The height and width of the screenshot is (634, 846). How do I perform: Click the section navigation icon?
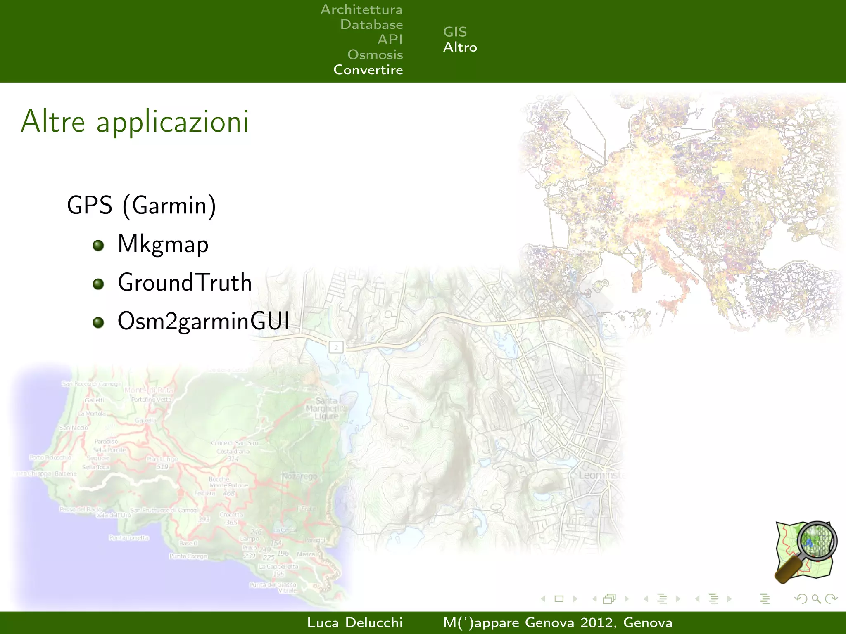click(x=714, y=599)
